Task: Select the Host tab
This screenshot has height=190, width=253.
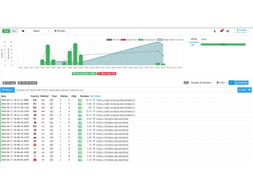Action: [203, 39]
